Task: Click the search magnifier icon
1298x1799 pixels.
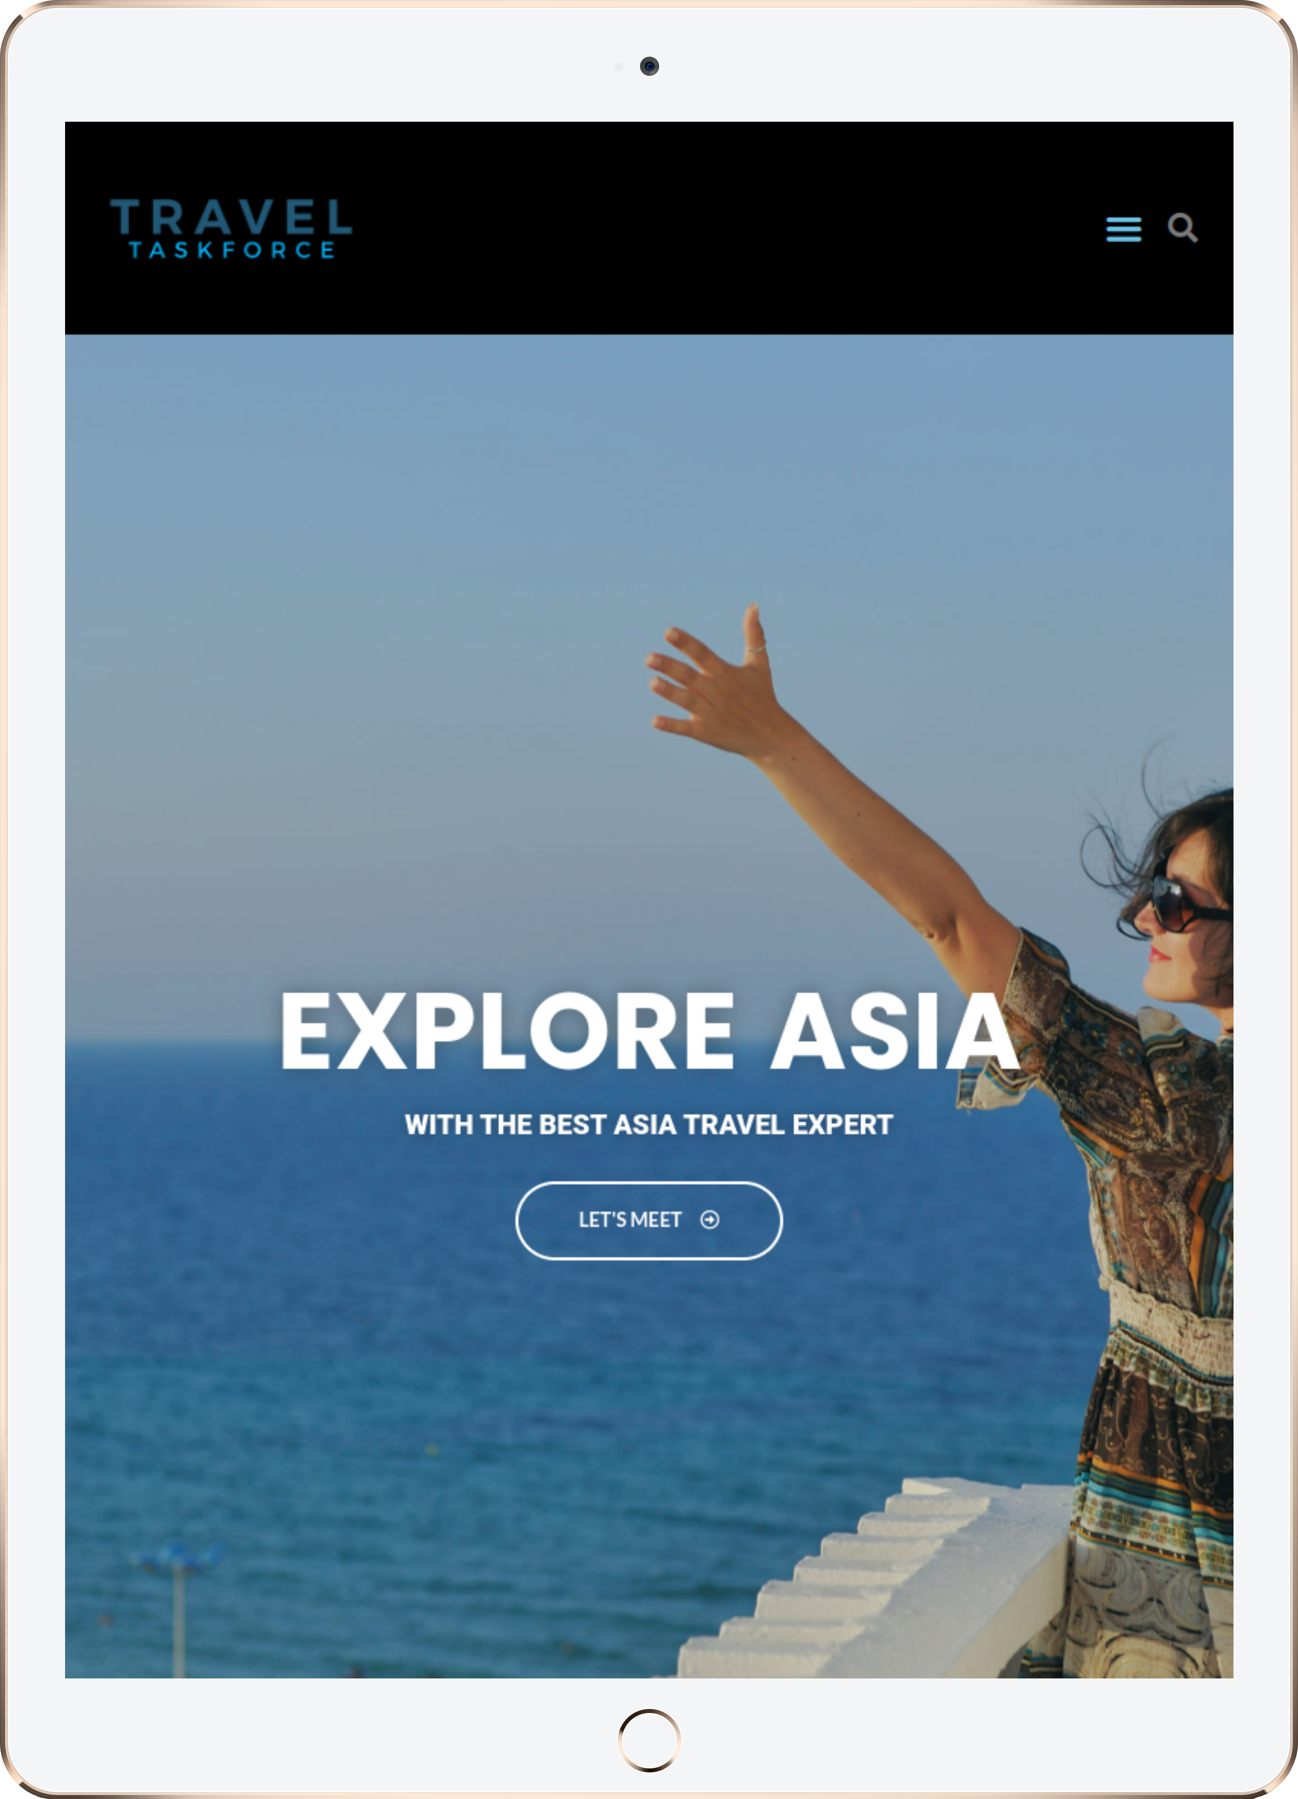Action: (x=1182, y=229)
